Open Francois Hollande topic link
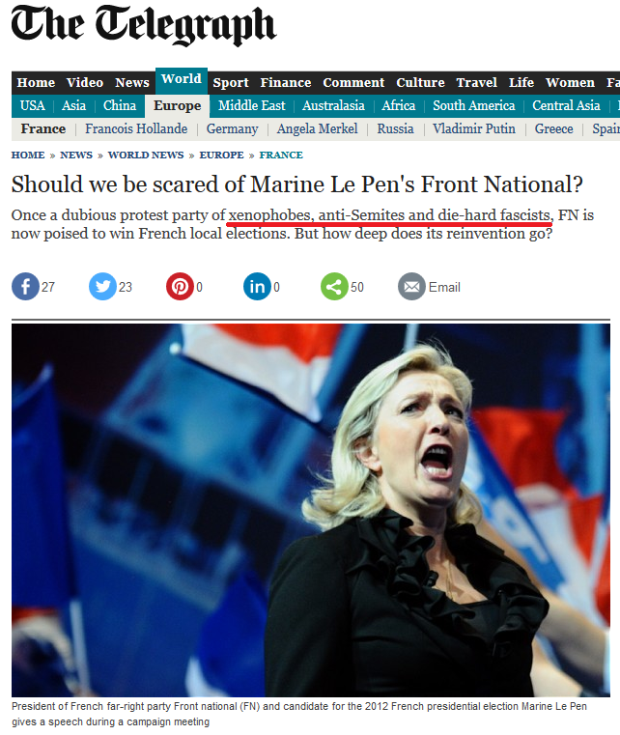 click(x=136, y=128)
